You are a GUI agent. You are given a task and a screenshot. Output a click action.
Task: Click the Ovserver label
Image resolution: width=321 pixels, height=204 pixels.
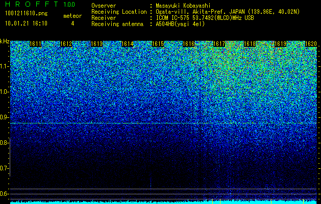[x=104, y=6]
